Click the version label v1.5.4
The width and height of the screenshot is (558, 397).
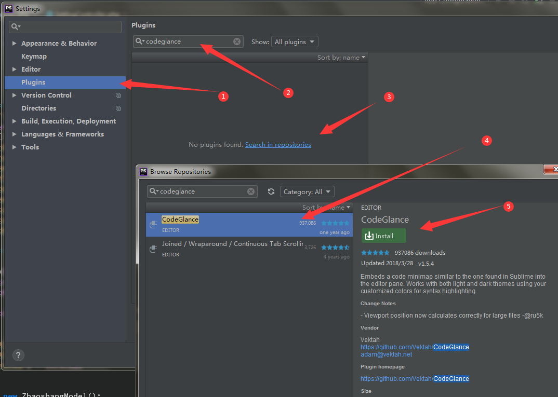(426, 264)
